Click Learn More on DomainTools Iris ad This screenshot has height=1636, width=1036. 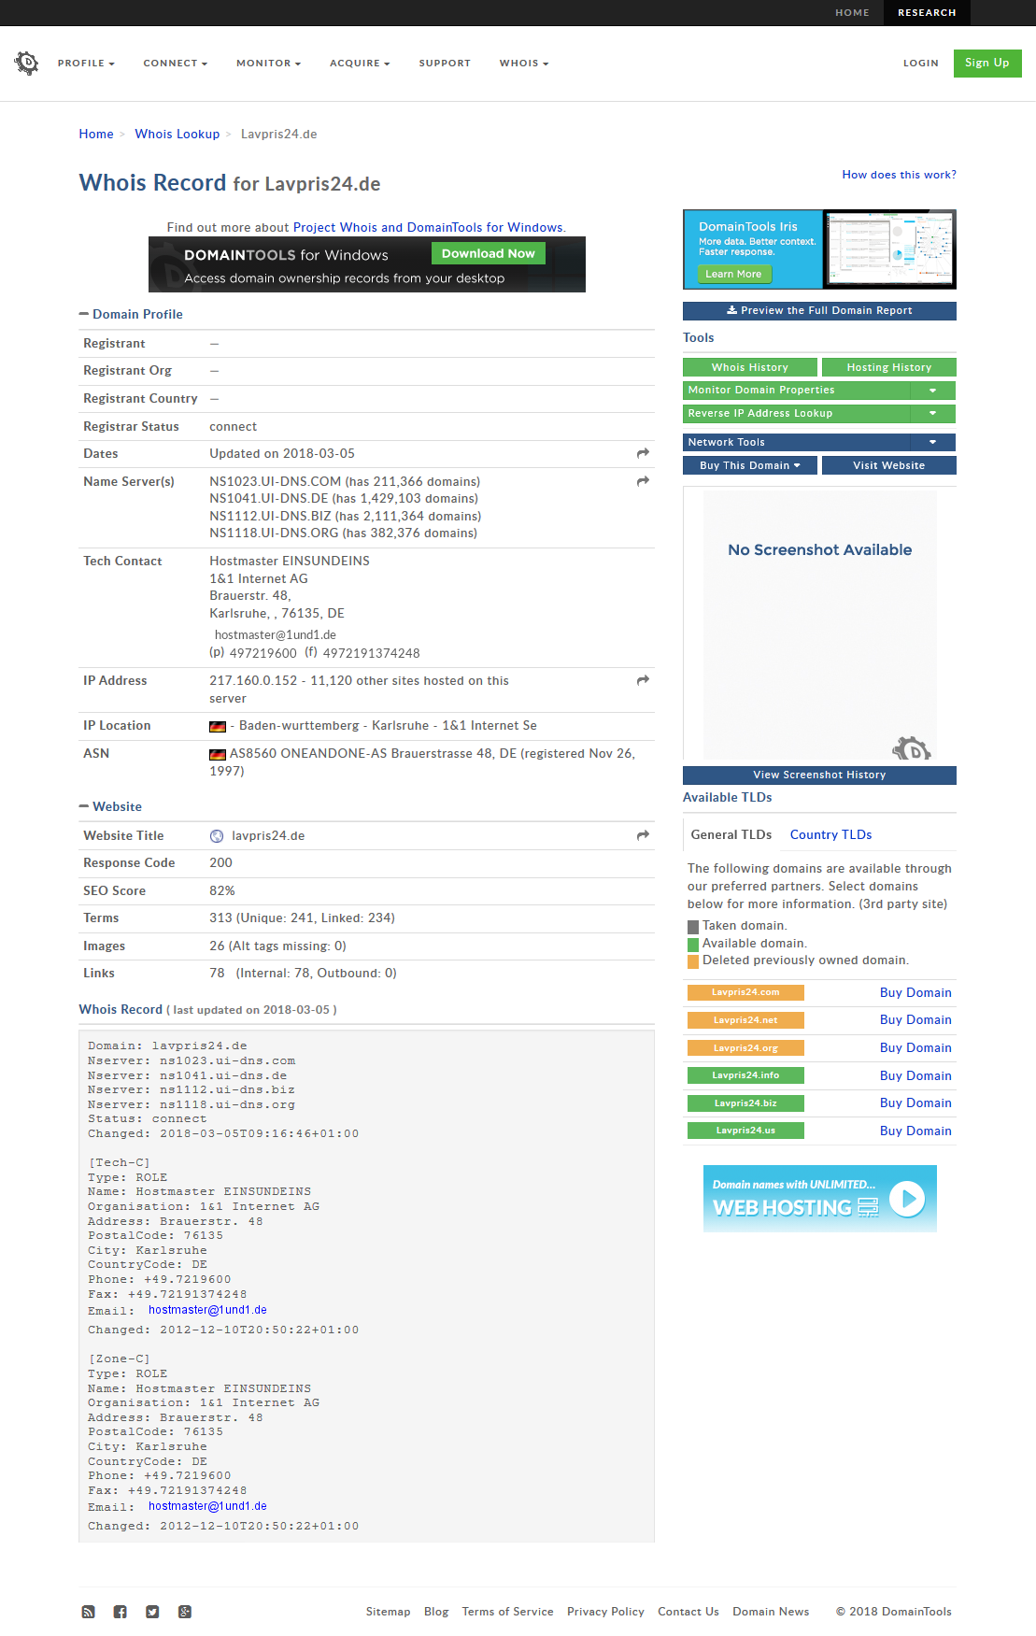733,275
